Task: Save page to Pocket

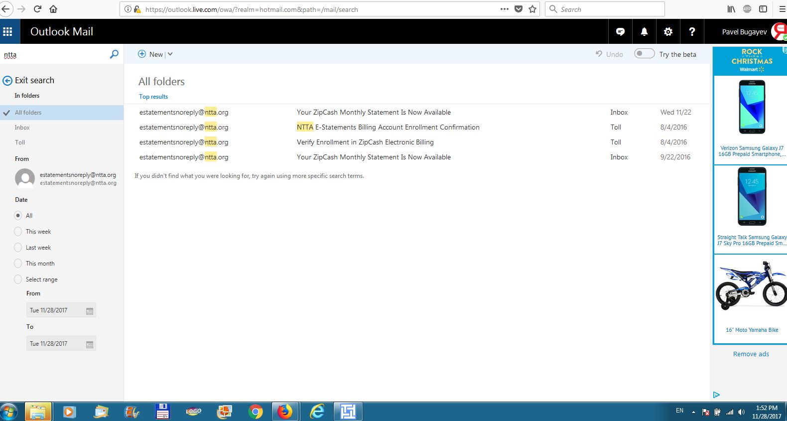Action: (x=519, y=9)
